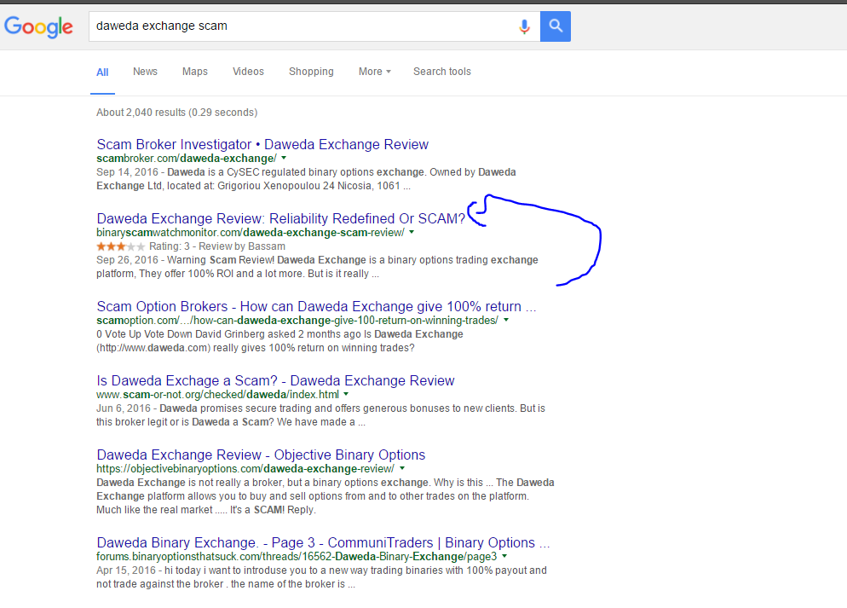847x608 pixels.
Task: Expand dropdown arrow next to scam-or-not.org URL
Action: point(346,394)
